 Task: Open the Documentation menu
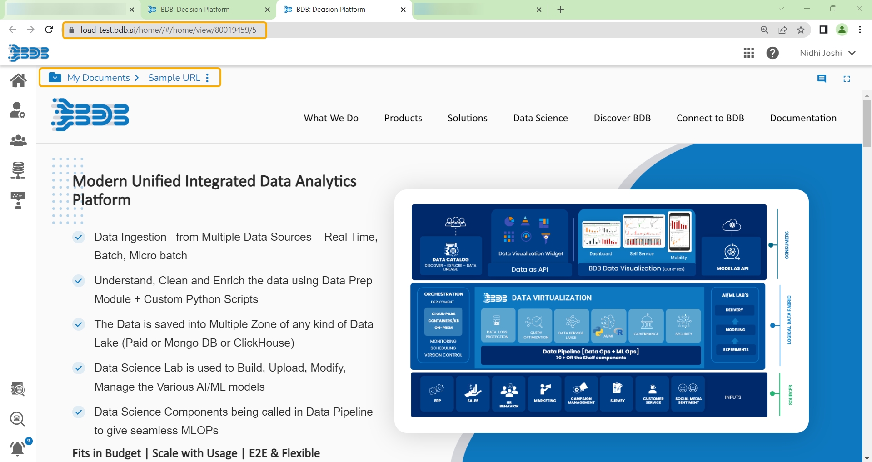pyautogui.click(x=803, y=118)
